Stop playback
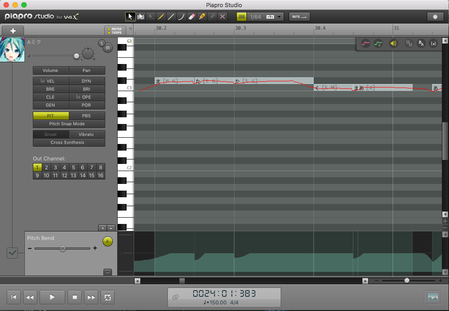The width and height of the screenshot is (449, 311). (x=75, y=297)
